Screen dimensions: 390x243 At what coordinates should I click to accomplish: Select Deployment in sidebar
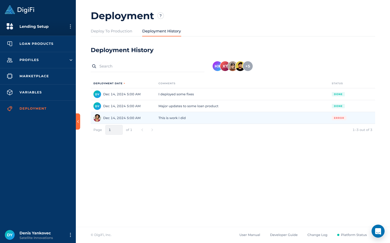38,109
